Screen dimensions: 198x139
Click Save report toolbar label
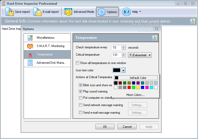[x=23, y=12]
